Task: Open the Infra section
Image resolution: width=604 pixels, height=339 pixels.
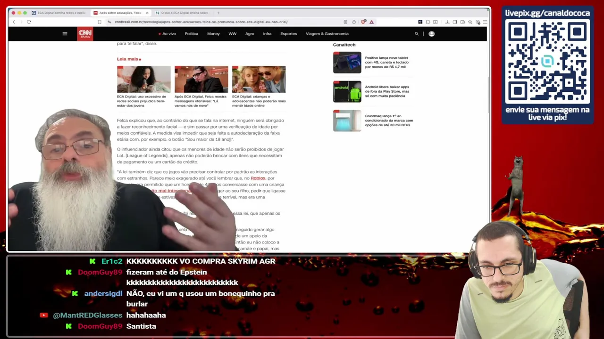Action: pos(267,34)
